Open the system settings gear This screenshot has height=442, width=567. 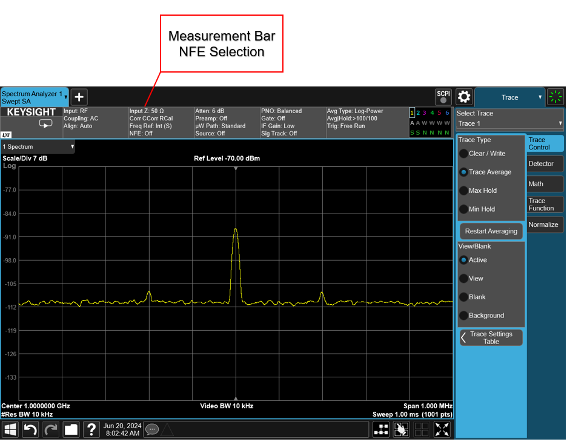(464, 97)
